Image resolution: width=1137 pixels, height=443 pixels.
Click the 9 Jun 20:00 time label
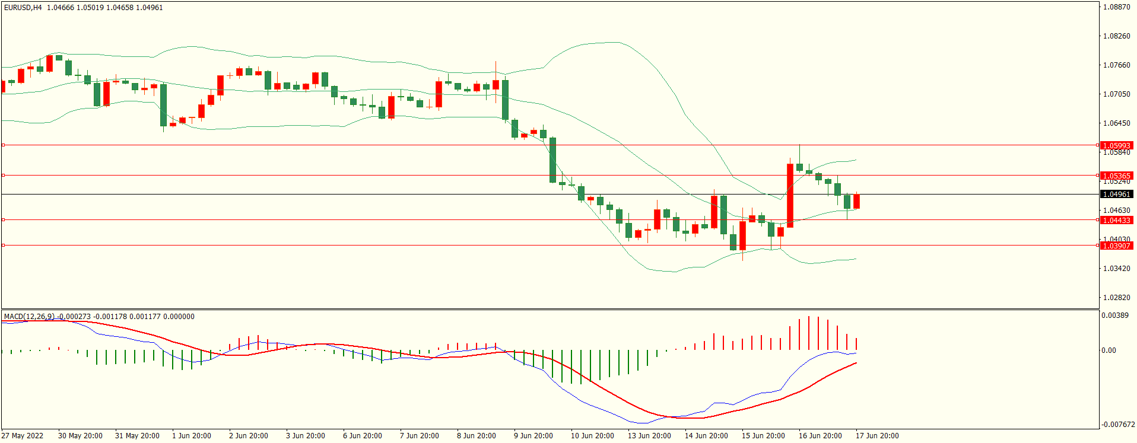coord(533,436)
